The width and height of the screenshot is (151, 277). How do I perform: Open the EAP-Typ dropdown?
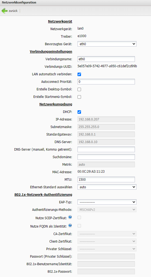point(107,202)
